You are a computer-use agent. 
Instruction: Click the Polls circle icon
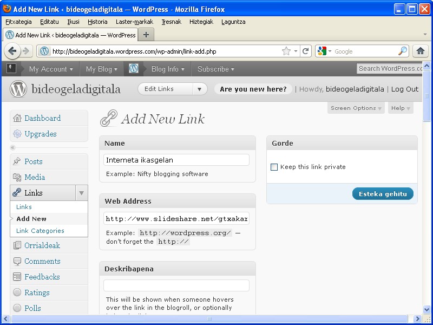(x=17, y=308)
